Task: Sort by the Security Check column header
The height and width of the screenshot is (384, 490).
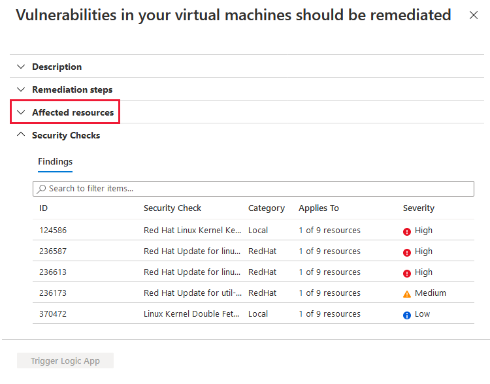Action: (172, 208)
